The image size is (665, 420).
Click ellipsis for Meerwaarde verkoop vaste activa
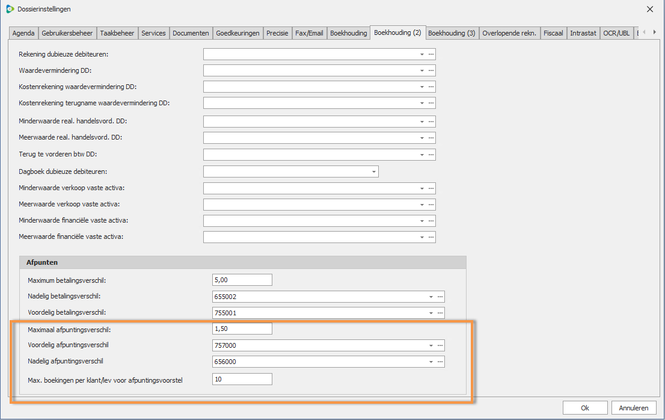point(431,205)
